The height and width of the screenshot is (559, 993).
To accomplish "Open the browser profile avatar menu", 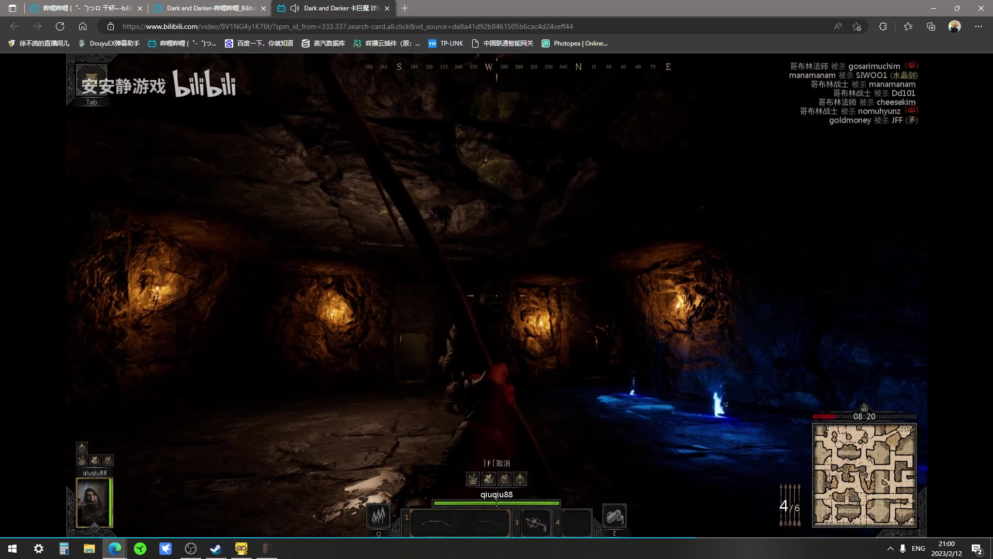I will pos(955,26).
